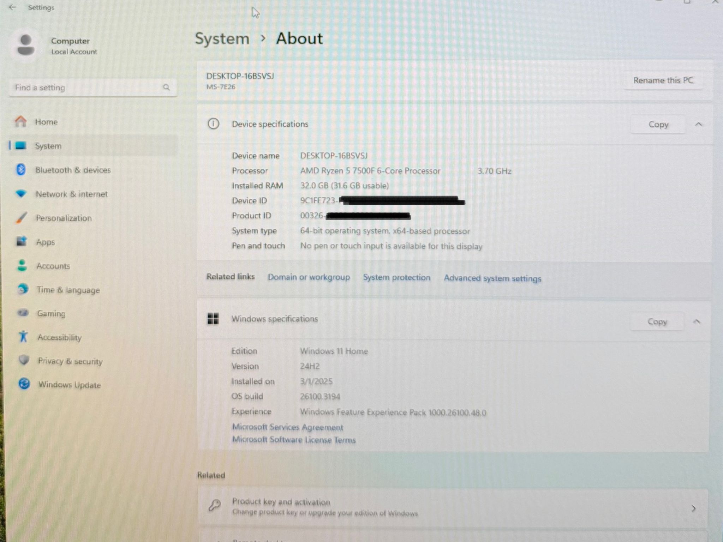Select Gaming label in the sidebar

pyautogui.click(x=51, y=313)
